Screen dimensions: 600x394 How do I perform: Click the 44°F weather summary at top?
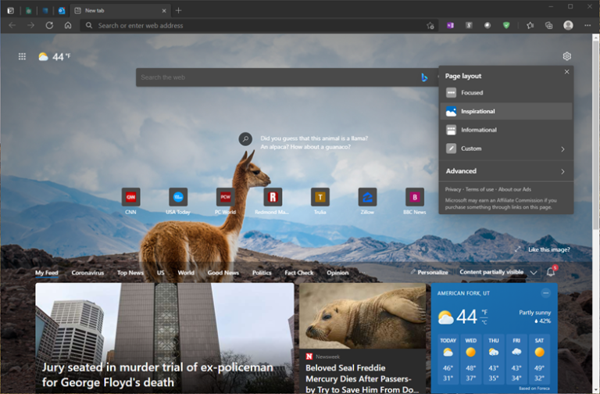[55, 56]
